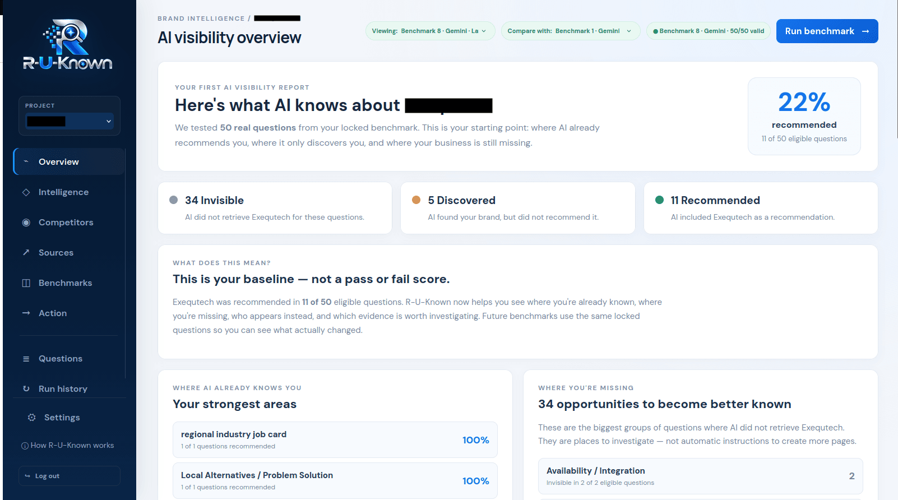The width and height of the screenshot is (898, 500).
Task: Click the R-U-Known logo
Action: click(x=68, y=45)
